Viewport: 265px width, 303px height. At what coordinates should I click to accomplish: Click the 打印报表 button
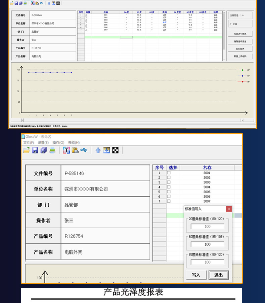click(x=240, y=49)
